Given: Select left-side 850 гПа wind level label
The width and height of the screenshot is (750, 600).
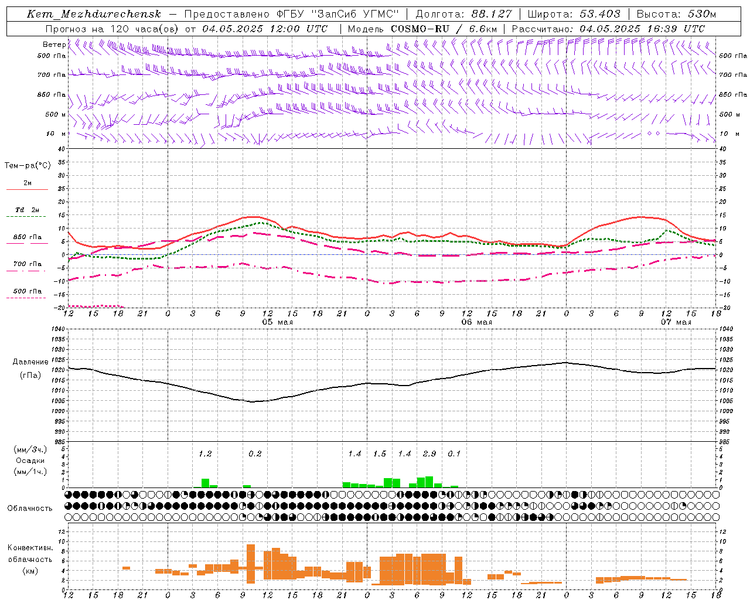Looking at the screenshot, I should 52,94.
